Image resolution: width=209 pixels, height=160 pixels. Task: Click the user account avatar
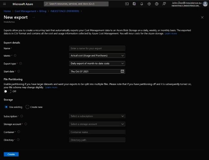pos(205,4)
